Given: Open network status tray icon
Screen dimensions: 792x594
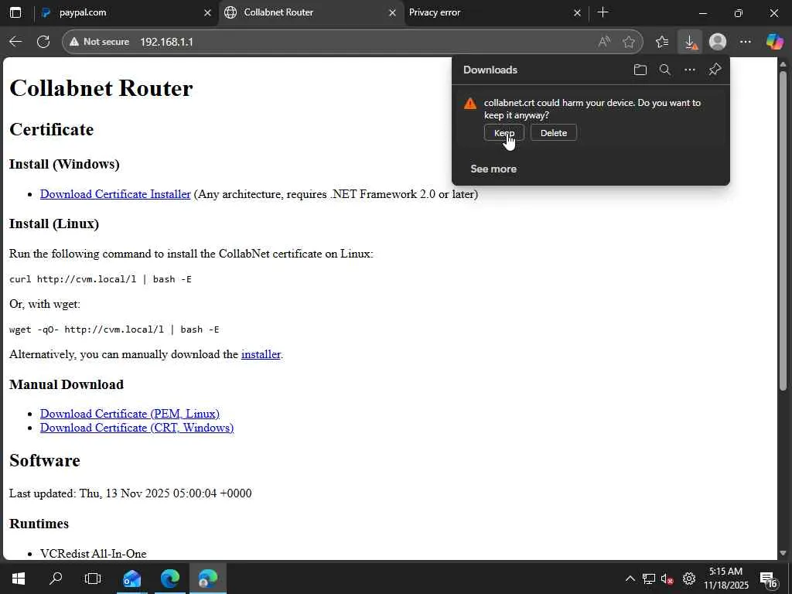Looking at the screenshot, I should 649,579.
